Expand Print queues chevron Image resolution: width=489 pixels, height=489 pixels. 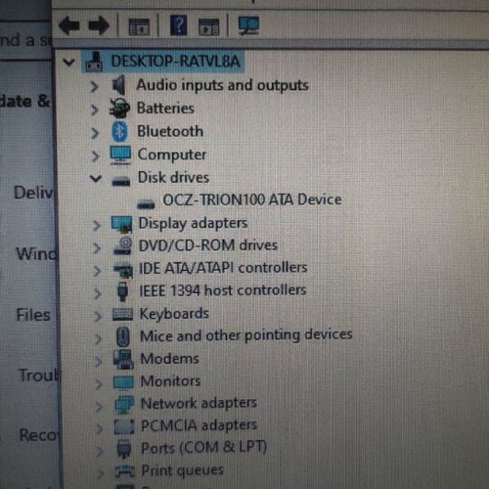pyautogui.click(x=100, y=473)
